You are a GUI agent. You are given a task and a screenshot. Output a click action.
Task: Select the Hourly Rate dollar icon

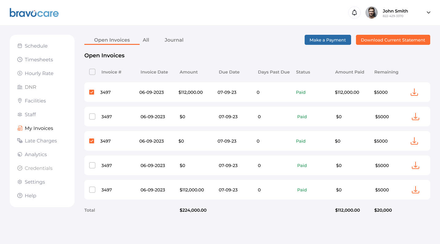(20, 73)
